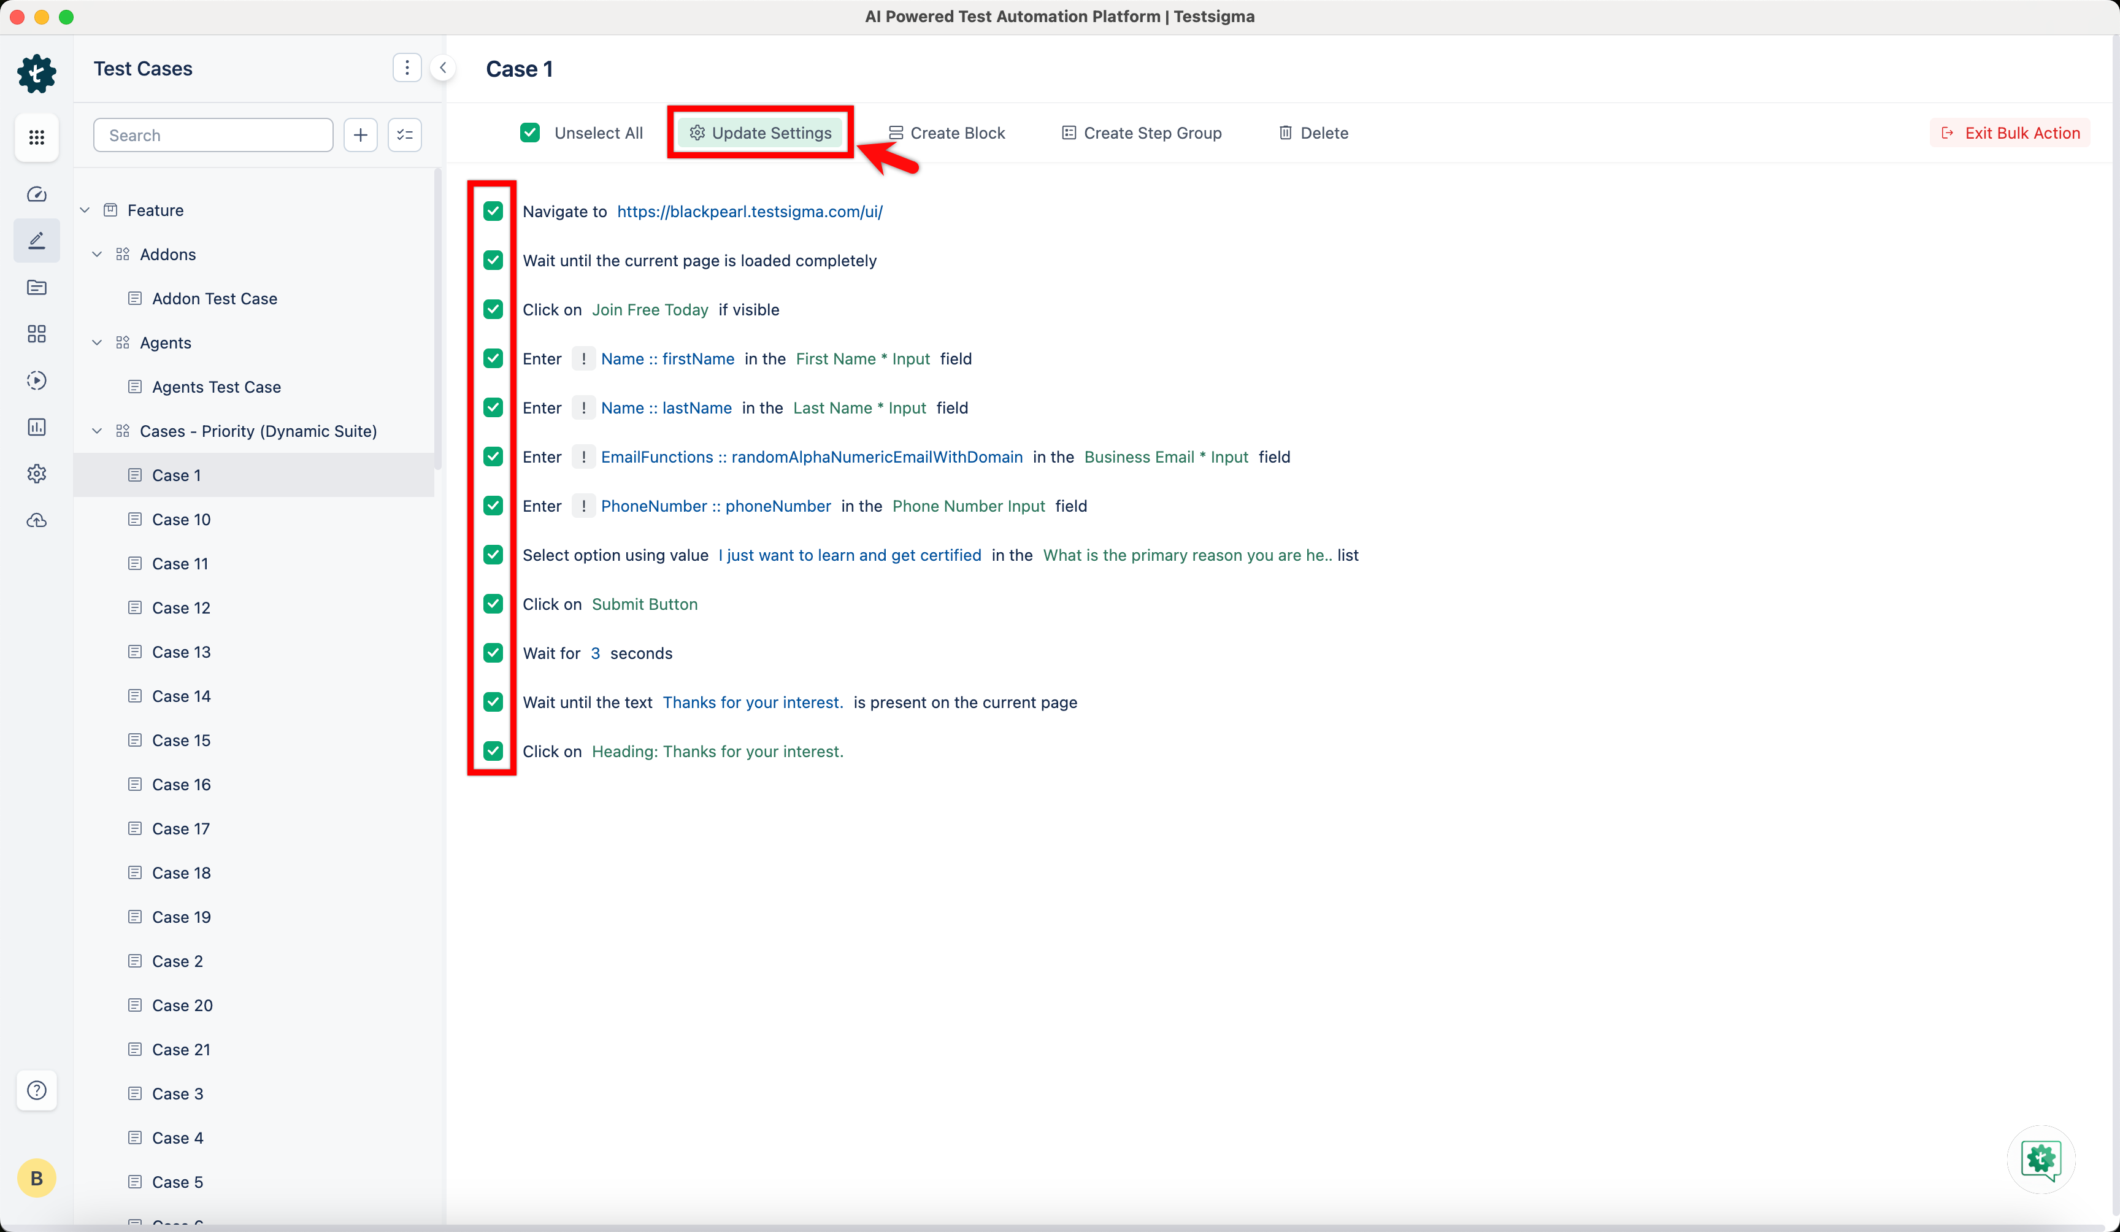Open the settings gear in left sidebar

tap(36, 474)
